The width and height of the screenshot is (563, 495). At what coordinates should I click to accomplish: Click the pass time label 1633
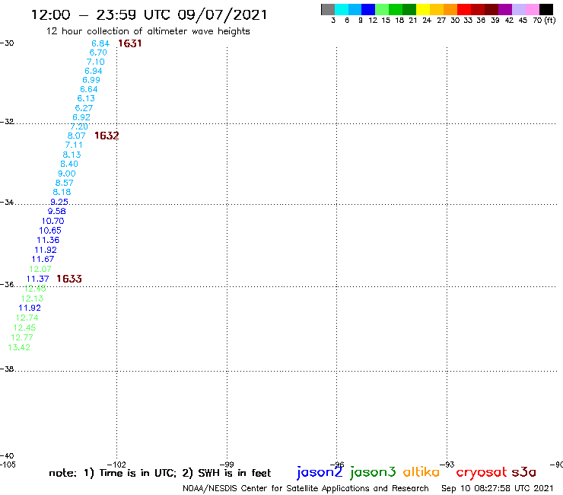coord(69,279)
